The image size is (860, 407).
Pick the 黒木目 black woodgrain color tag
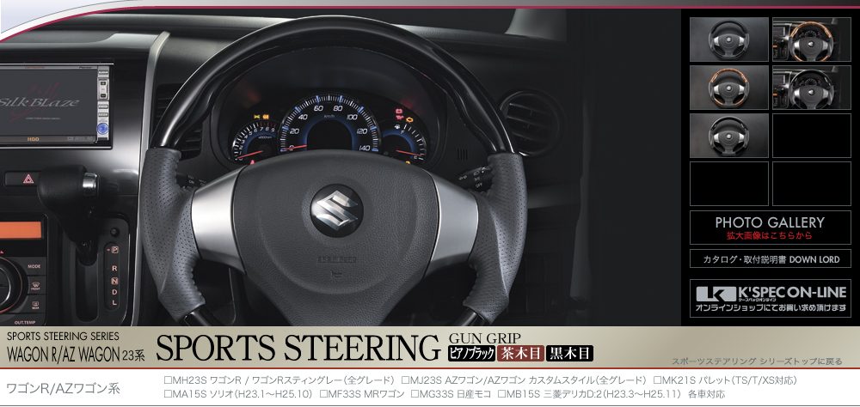(570, 351)
